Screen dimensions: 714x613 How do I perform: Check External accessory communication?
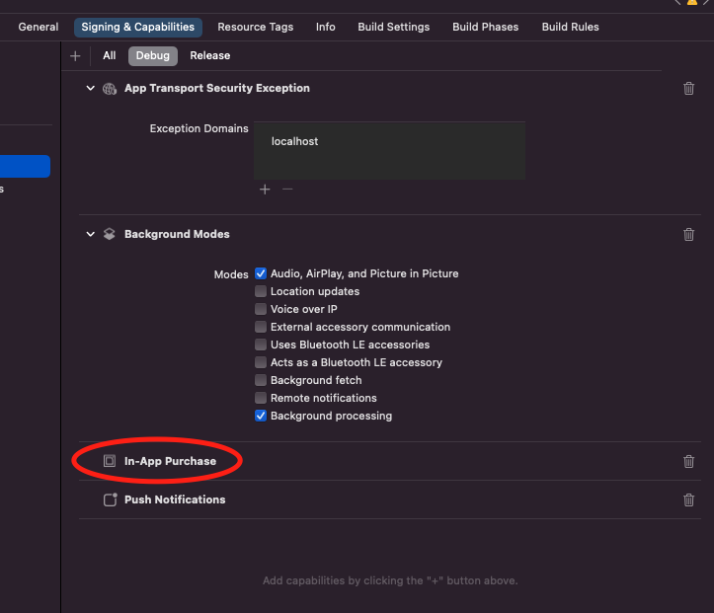(261, 327)
